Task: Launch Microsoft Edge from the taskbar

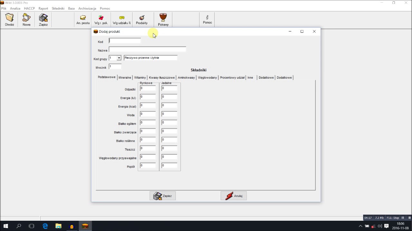Action: tap(45, 226)
